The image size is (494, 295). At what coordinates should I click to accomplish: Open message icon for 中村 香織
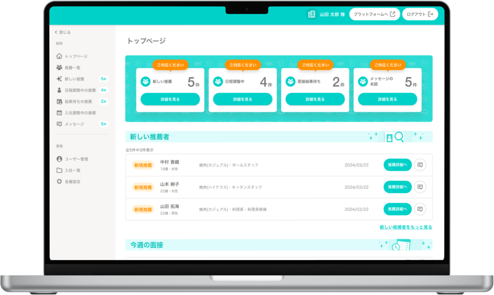(420, 165)
